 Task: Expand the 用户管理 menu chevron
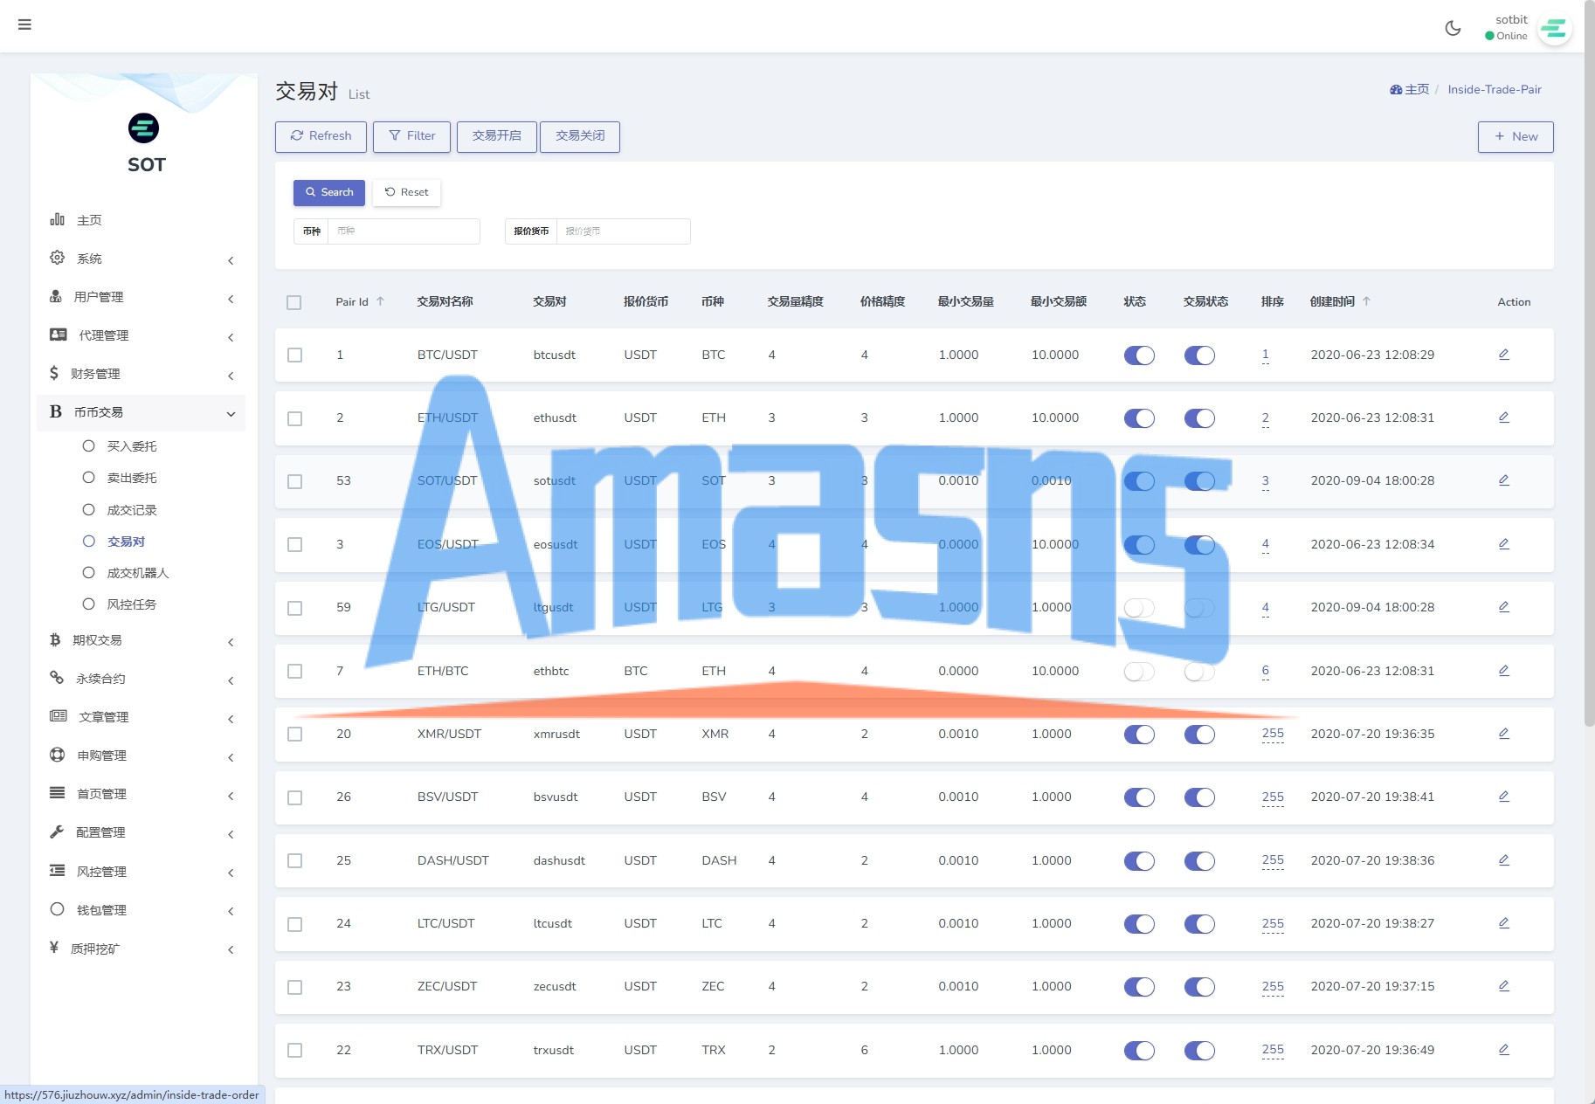pos(231,299)
